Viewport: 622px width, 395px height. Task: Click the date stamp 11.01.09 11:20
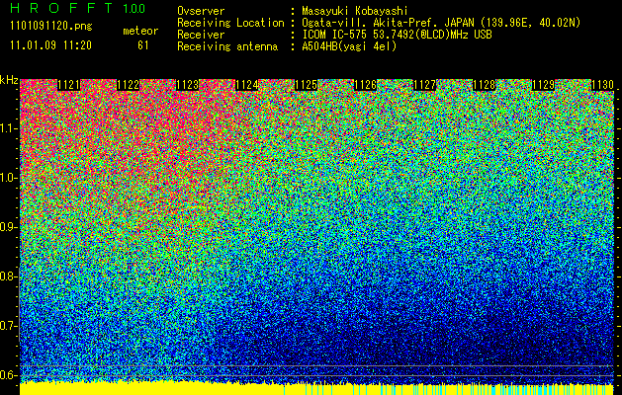[50, 45]
